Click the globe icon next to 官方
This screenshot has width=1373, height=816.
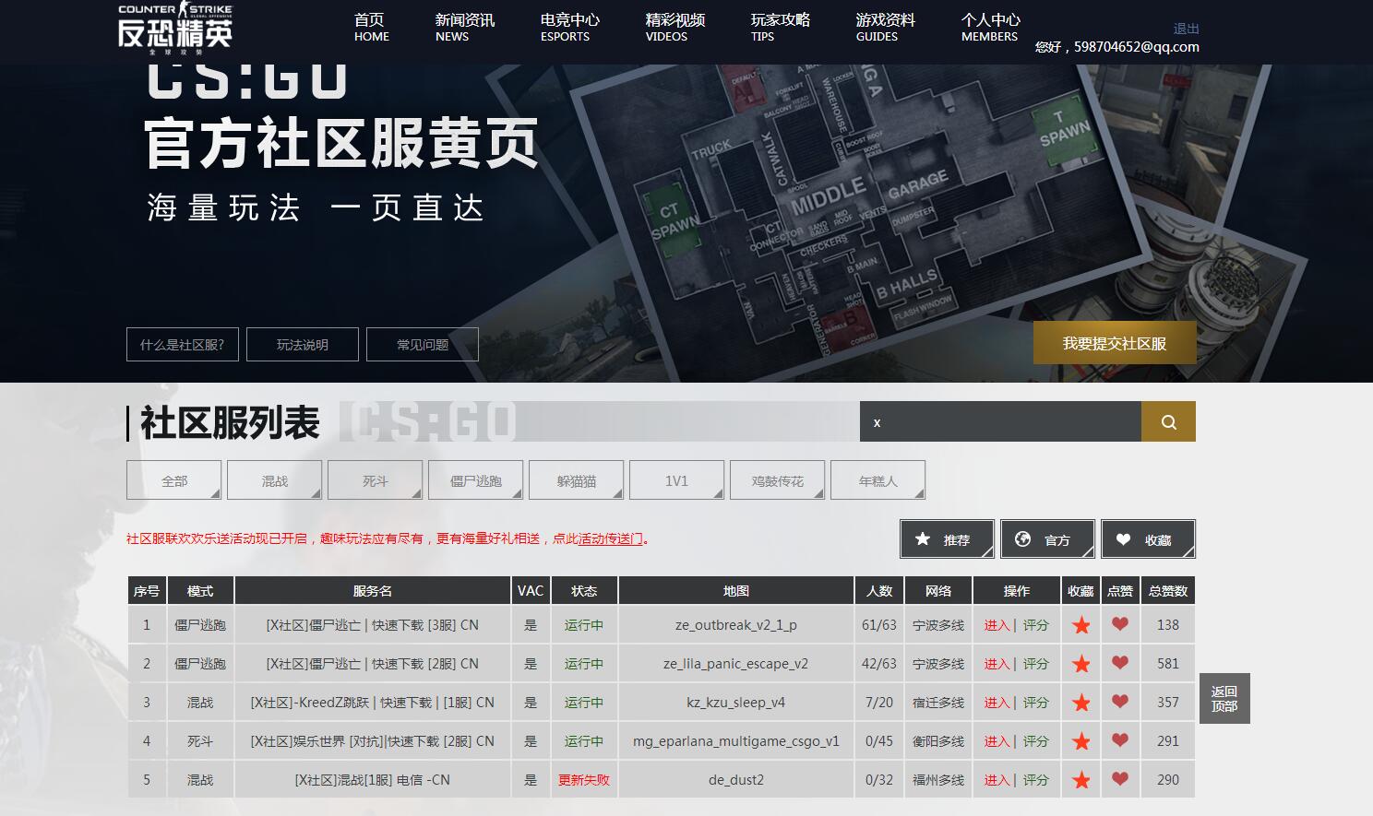point(1024,538)
